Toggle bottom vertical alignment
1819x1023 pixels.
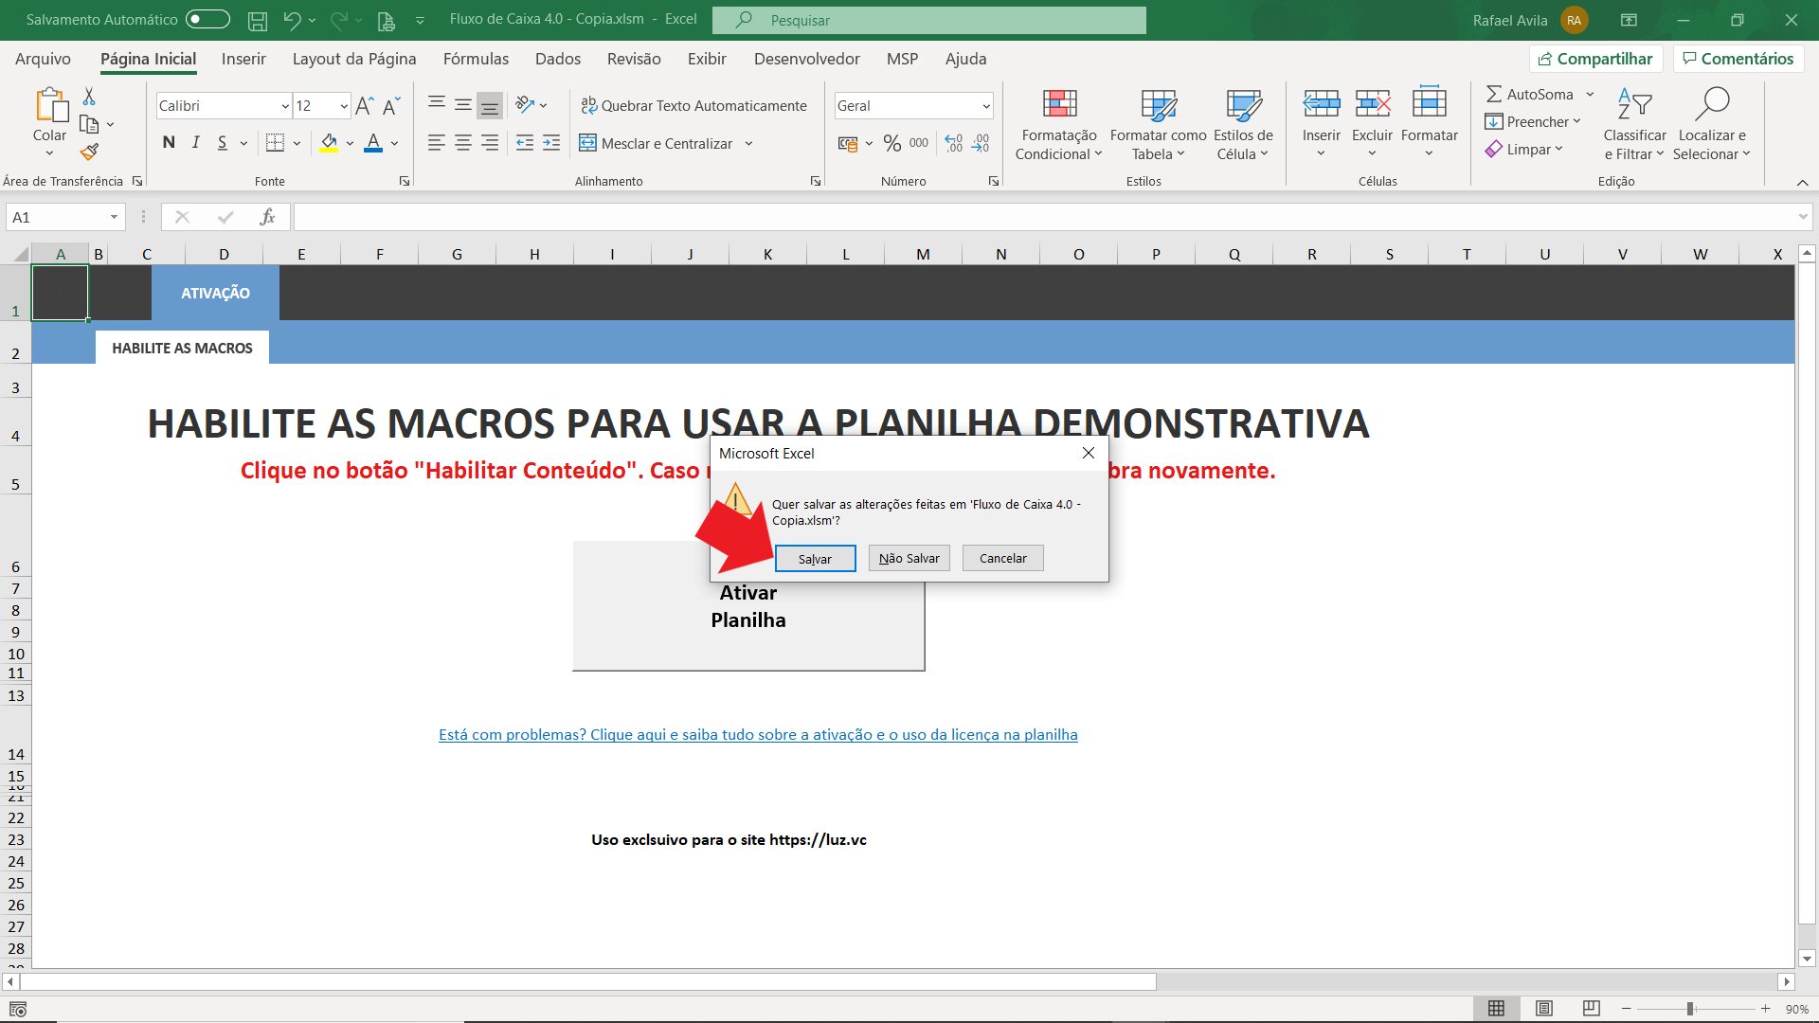coord(490,105)
